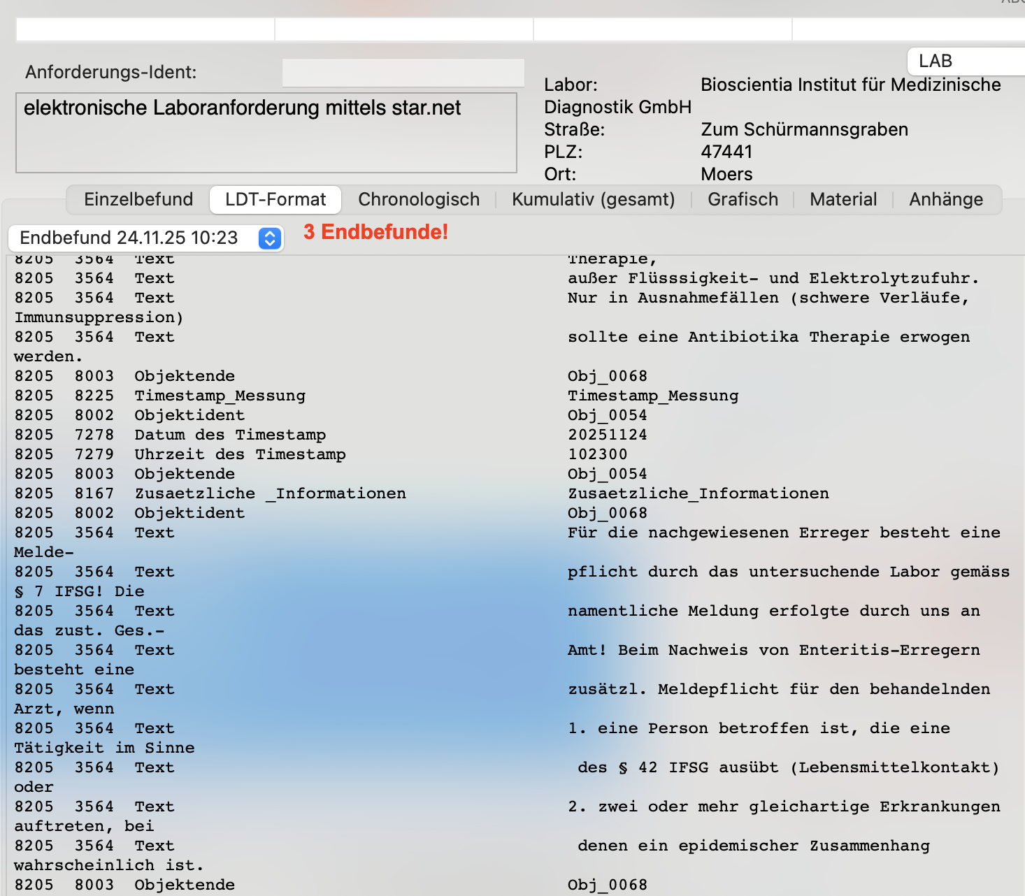
Task: Switch to Kumulativ (gesamt) view
Action: tap(594, 200)
